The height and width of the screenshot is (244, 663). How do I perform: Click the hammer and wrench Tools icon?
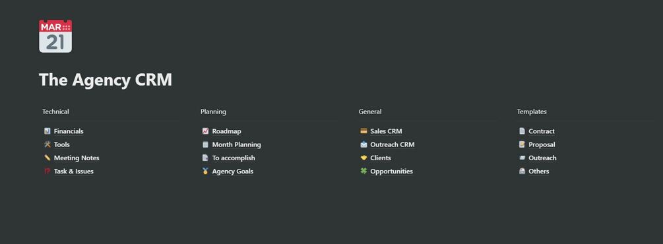[x=47, y=144]
